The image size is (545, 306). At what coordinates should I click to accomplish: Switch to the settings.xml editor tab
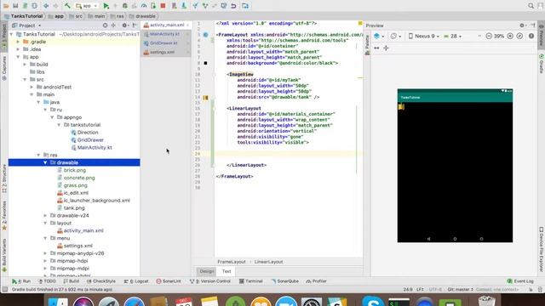tap(166, 52)
